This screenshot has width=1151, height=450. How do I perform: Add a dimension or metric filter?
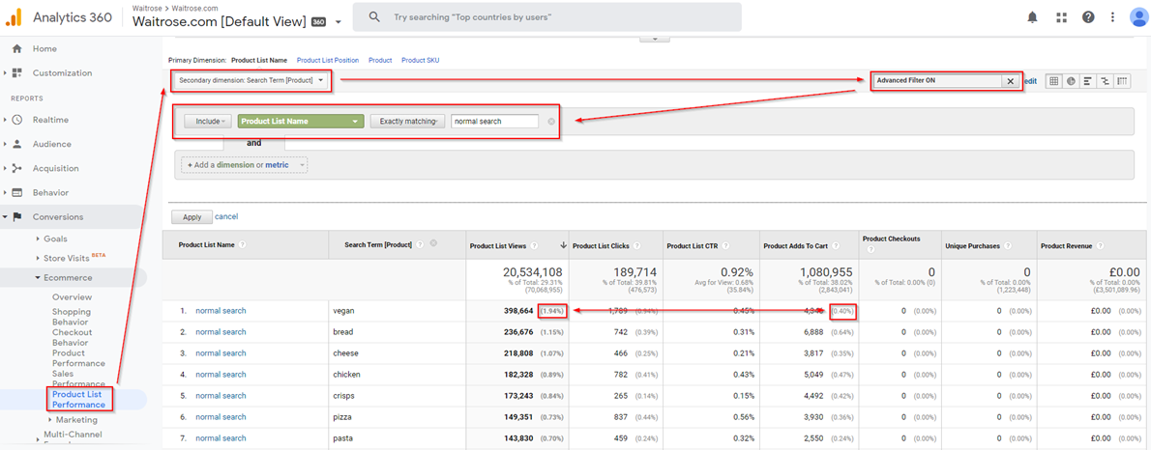pos(244,165)
